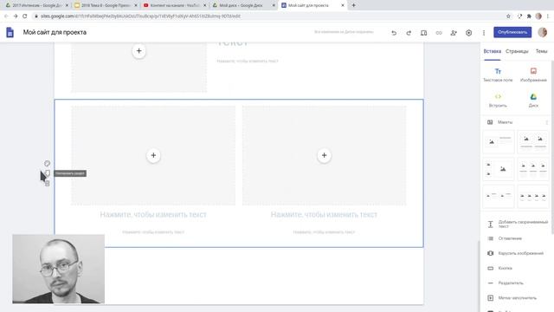Insert a Текстовое поле text box
Screen dimensions: 554x312
point(498,75)
